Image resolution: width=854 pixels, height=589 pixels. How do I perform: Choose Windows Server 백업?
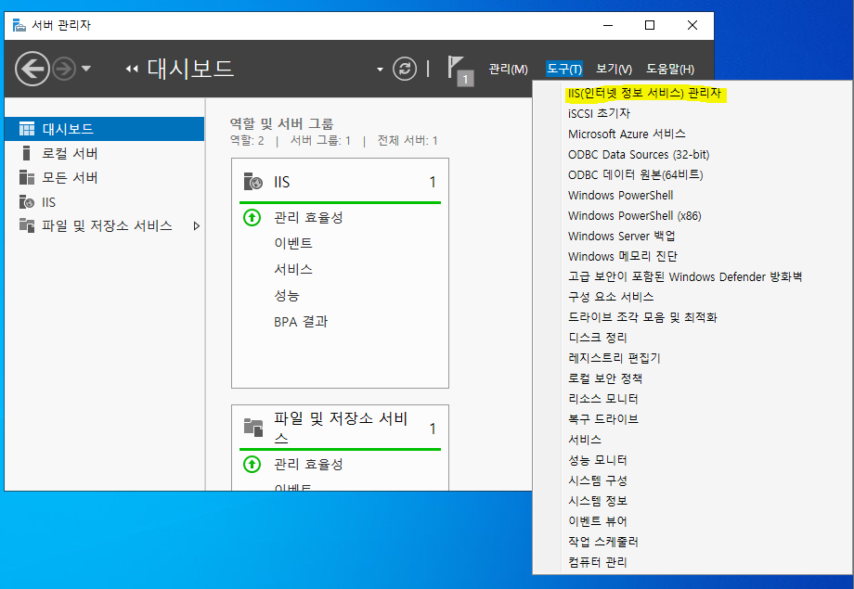point(621,237)
